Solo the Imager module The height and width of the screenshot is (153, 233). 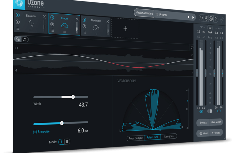tap(52, 24)
